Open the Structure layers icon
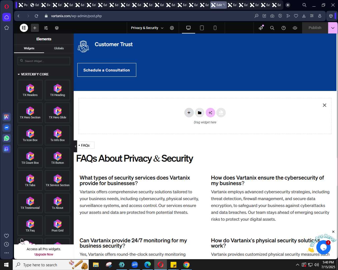Viewport: 338px width, 270px height. 57,28
